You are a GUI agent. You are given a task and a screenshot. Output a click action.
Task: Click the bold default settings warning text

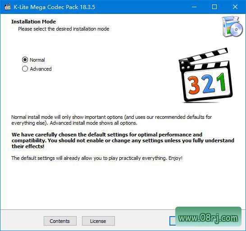coord(123,140)
